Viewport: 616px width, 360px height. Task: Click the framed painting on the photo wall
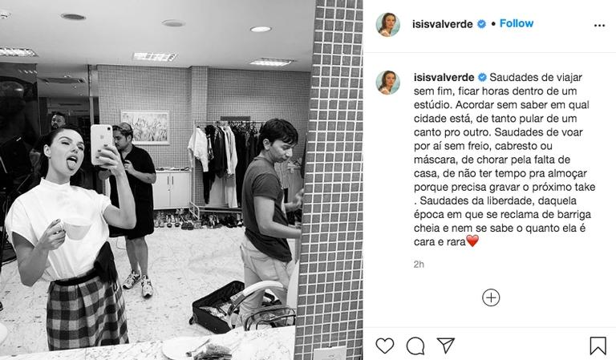tap(145, 127)
